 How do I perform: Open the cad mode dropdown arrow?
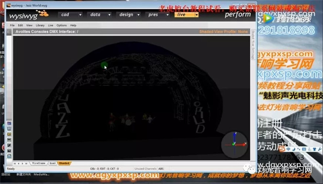coord(80,15)
